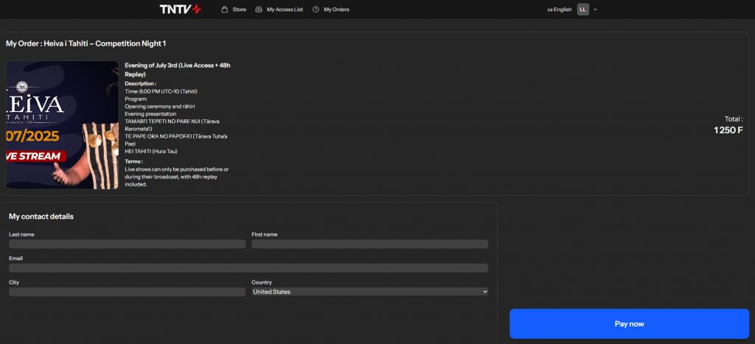Screen dimensions: 755x344
Task: Go to the Store menu label
Action: tap(239, 10)
